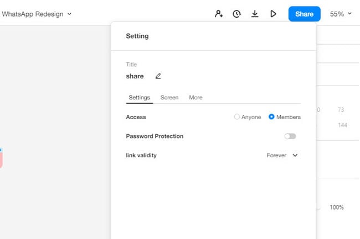Screen dimensions: 360x239
Task: Click the add collaborator icon
Action: tap(219, 14)
